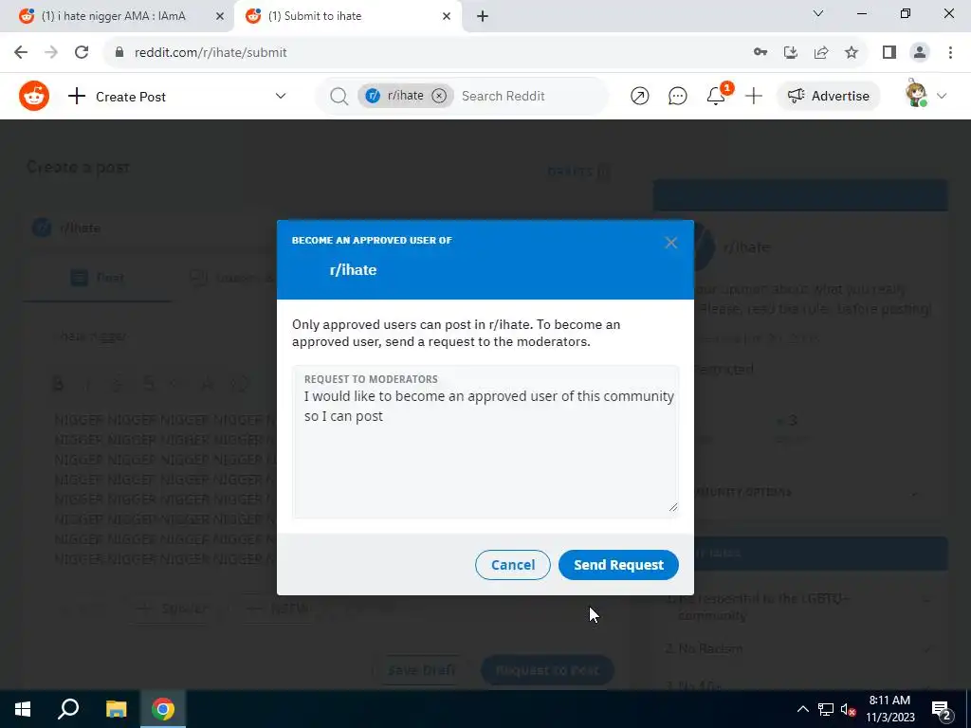Go back in browser history

coord(21,53)
